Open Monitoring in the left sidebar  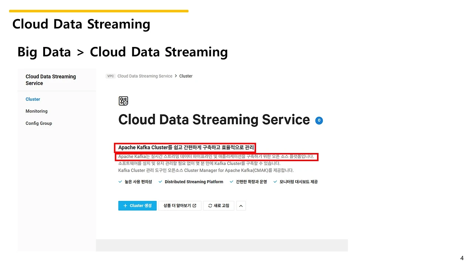point(37,111)
